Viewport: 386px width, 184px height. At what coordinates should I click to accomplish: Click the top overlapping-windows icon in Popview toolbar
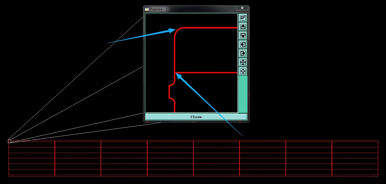click(243, 18)
